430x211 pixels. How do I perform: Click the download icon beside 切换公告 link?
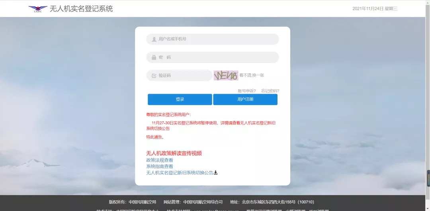coord(216,173)
